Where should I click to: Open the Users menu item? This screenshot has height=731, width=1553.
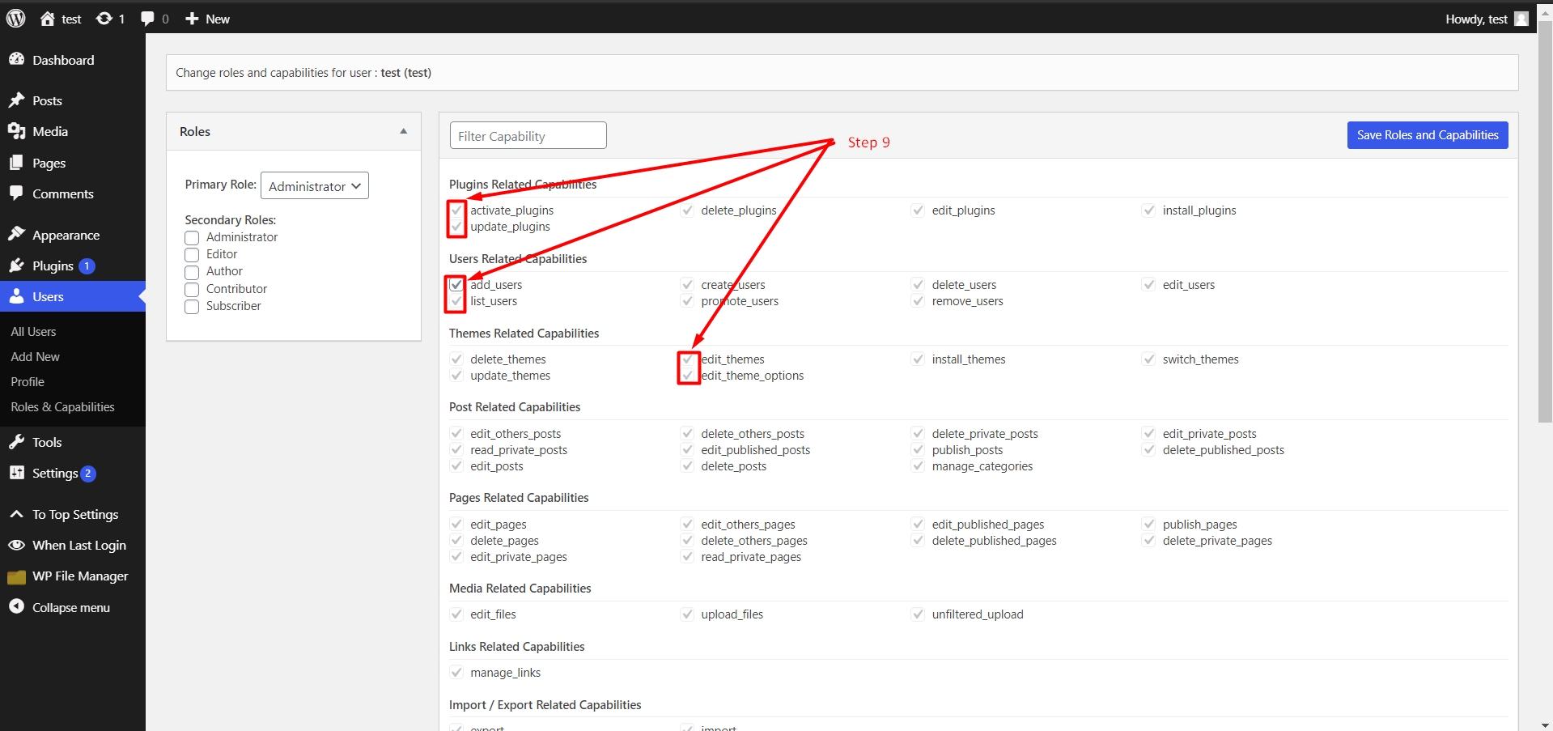point(73,296)
